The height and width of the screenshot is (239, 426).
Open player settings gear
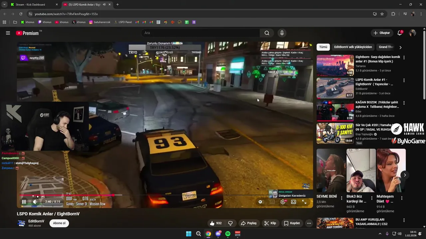283,201
